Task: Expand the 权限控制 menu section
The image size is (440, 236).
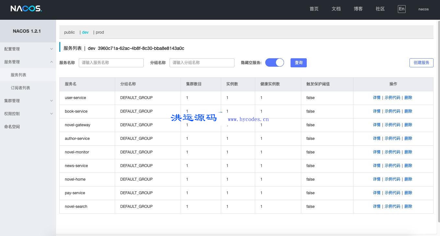Action: tap(28, 114)
